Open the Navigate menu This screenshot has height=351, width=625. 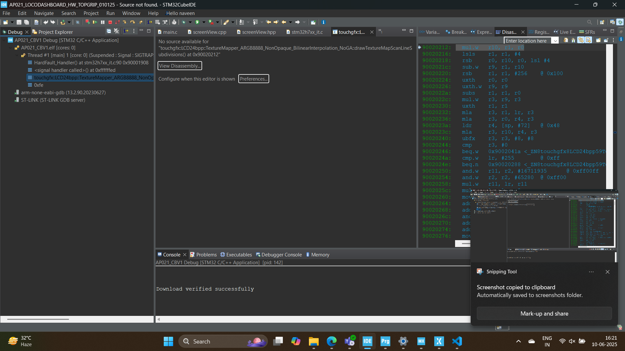44,13
